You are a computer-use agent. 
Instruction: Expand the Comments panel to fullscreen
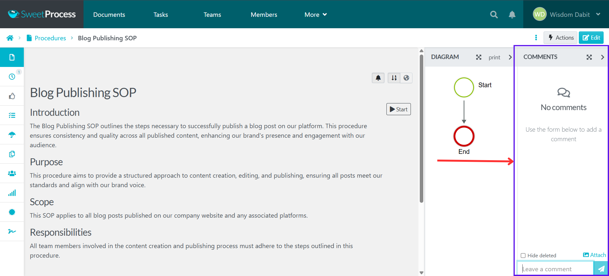[589, 57]
